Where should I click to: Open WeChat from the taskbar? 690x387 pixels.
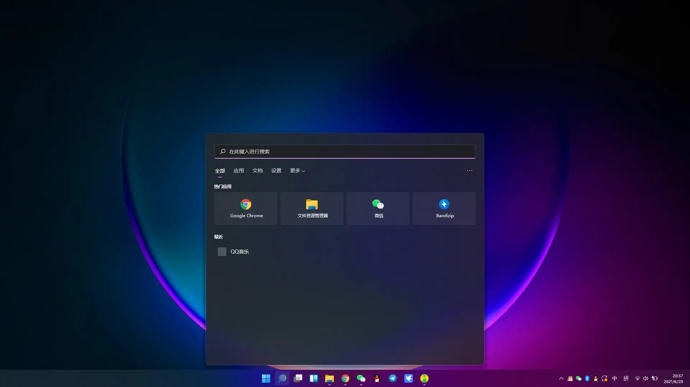pyautogui.click(x=361, y=378)
